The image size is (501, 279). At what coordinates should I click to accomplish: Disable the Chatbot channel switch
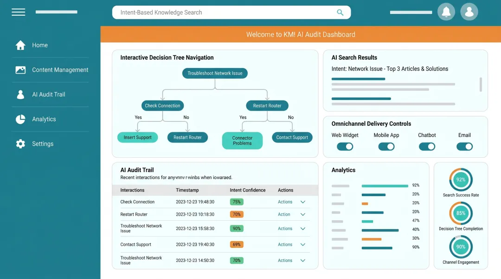427,147
